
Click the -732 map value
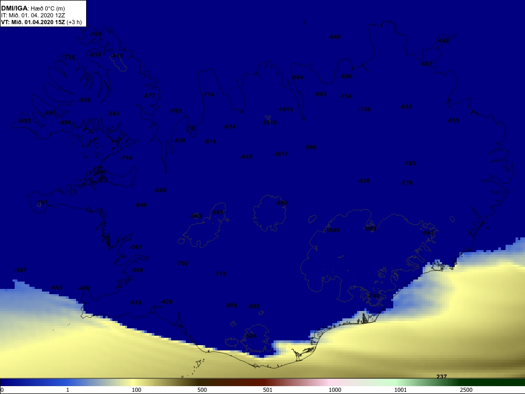point(69,57)
